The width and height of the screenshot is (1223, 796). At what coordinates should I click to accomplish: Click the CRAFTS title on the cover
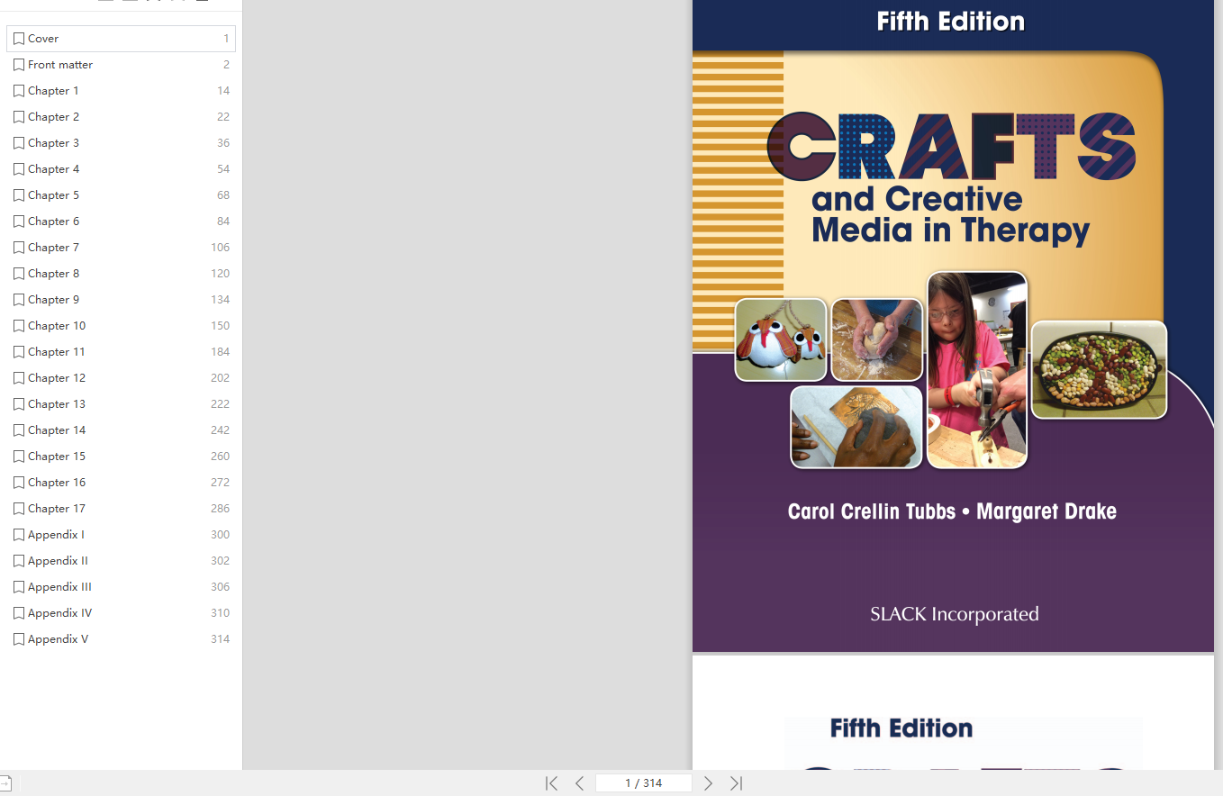coord(951,147)
